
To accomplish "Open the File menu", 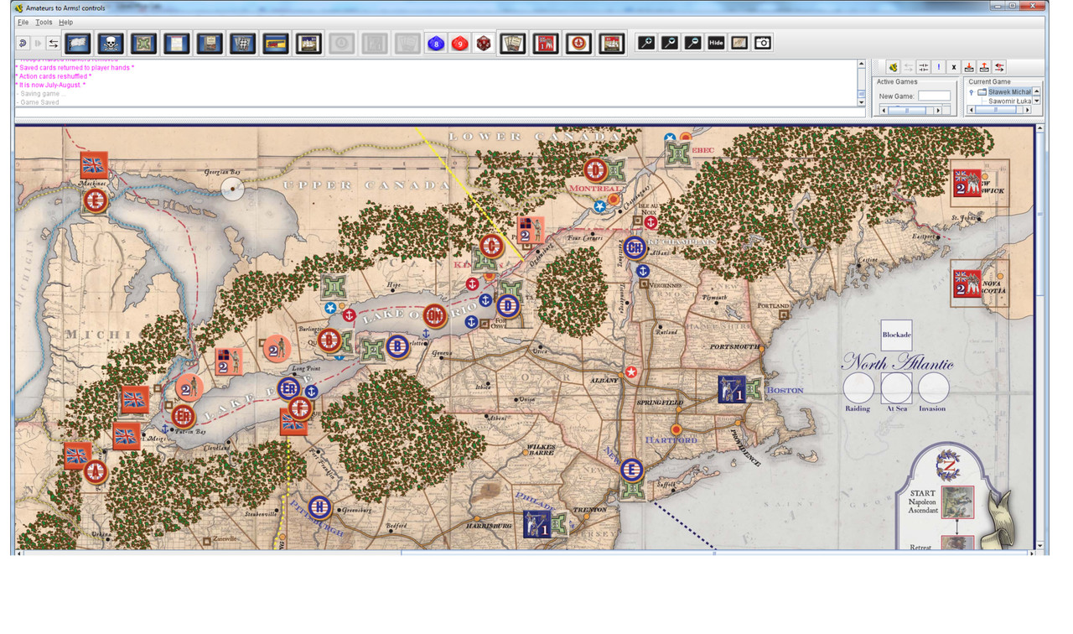I will [x=23, y=22].
